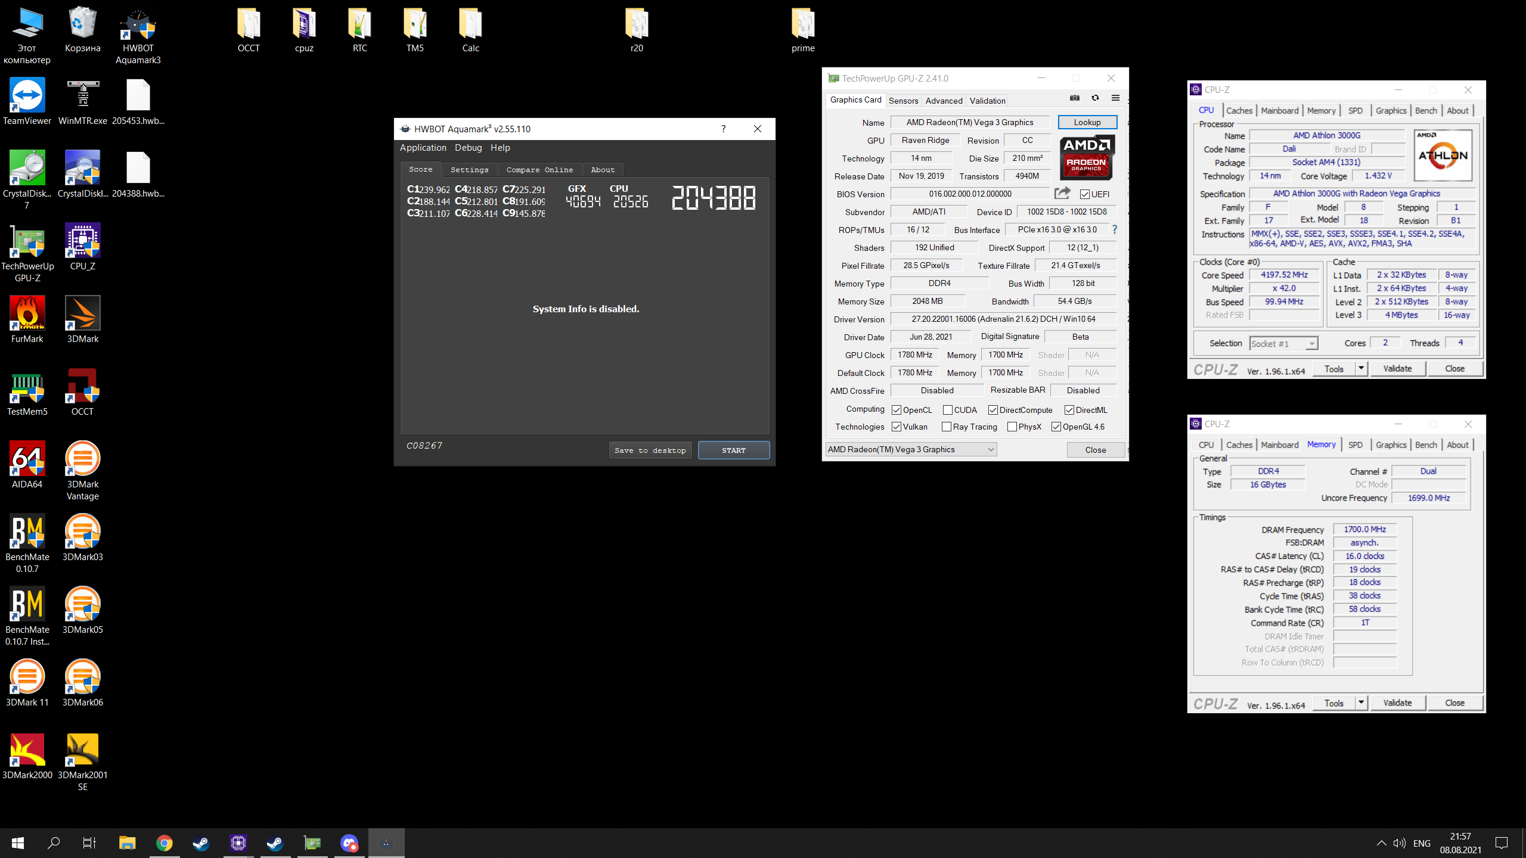Open 3DMark03 desktop shortcut

coord(83,539)
